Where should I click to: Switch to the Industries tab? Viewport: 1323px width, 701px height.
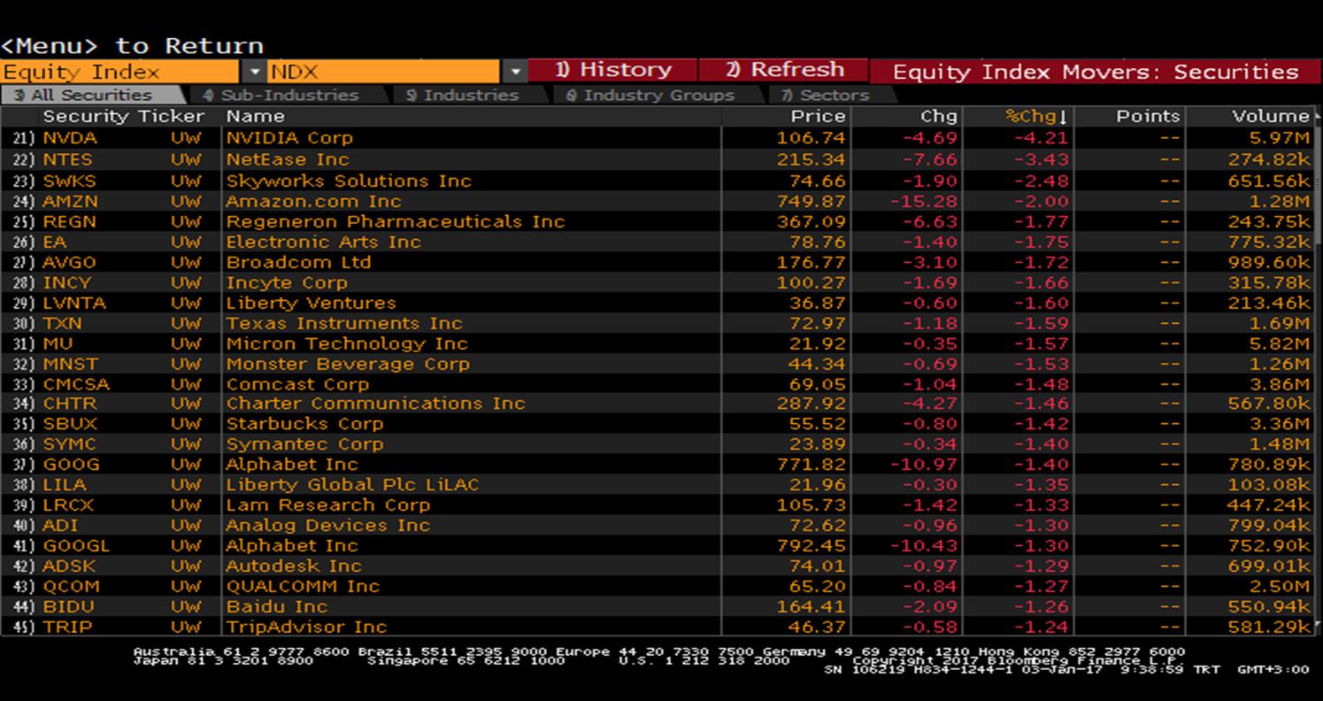click(471, 95)
